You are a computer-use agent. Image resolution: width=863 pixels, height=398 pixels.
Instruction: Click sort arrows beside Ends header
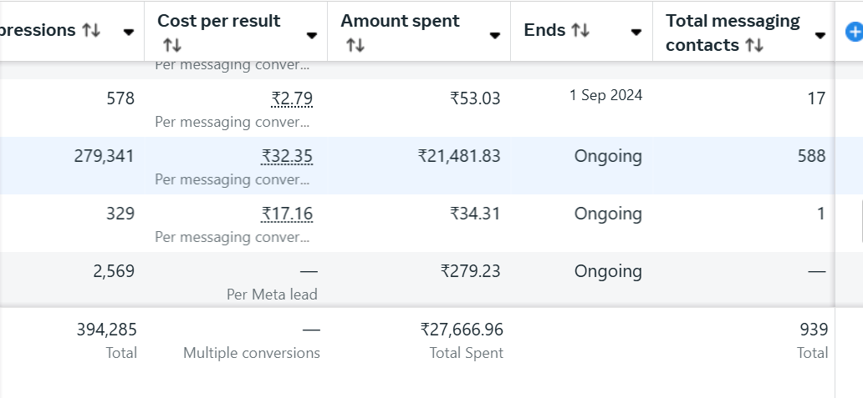580,31
